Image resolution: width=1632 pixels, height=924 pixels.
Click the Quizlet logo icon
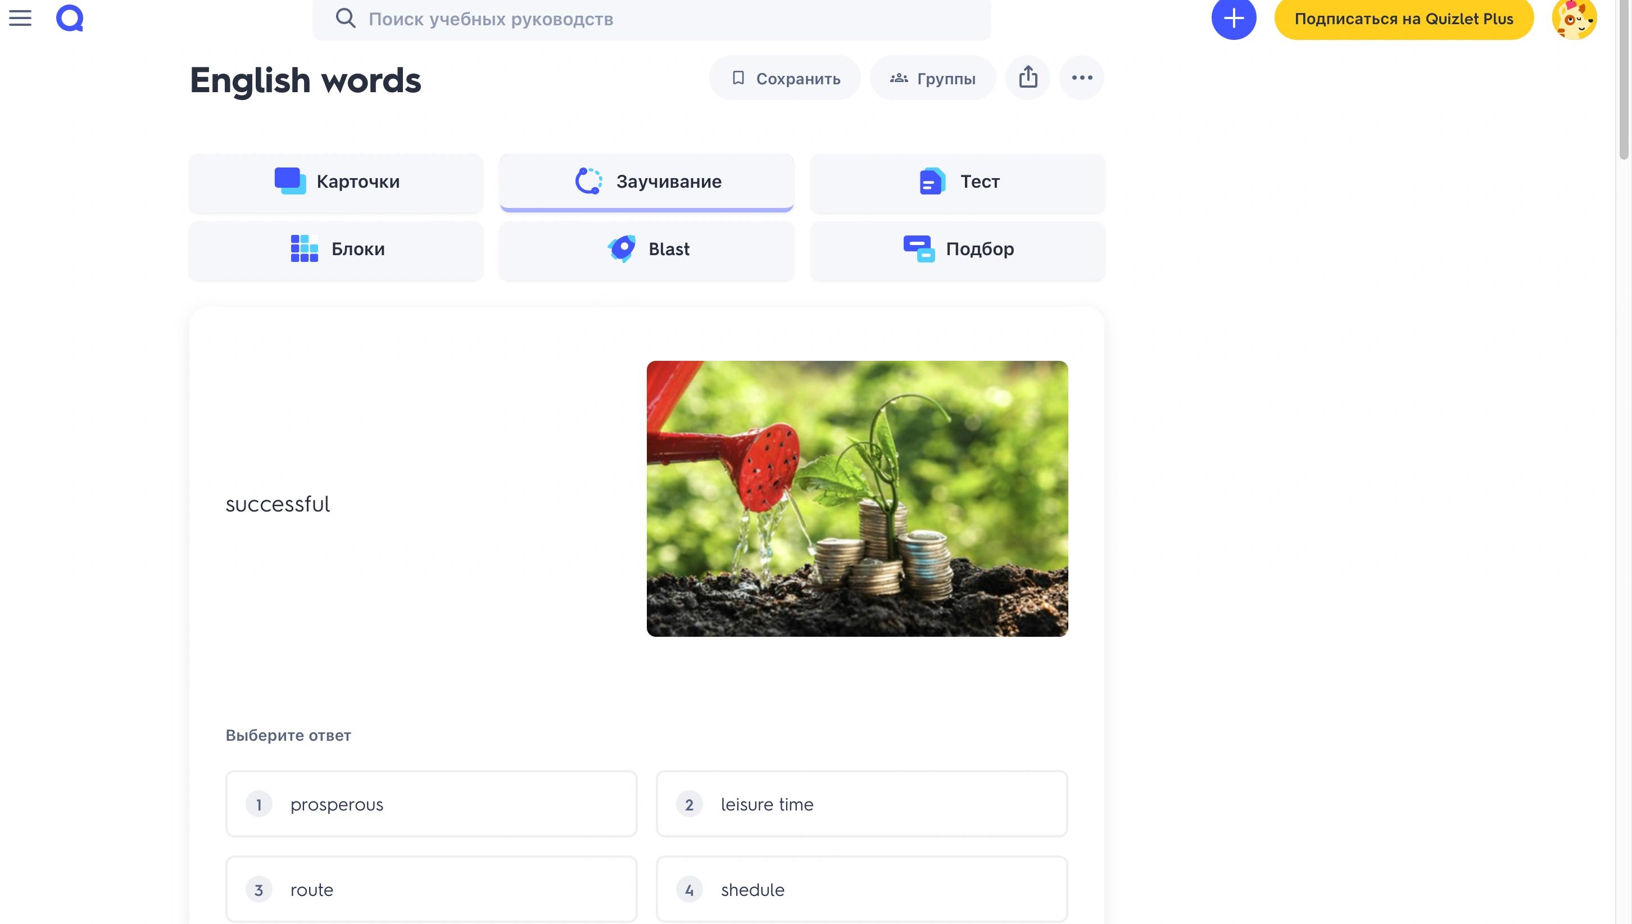point(70,19)
